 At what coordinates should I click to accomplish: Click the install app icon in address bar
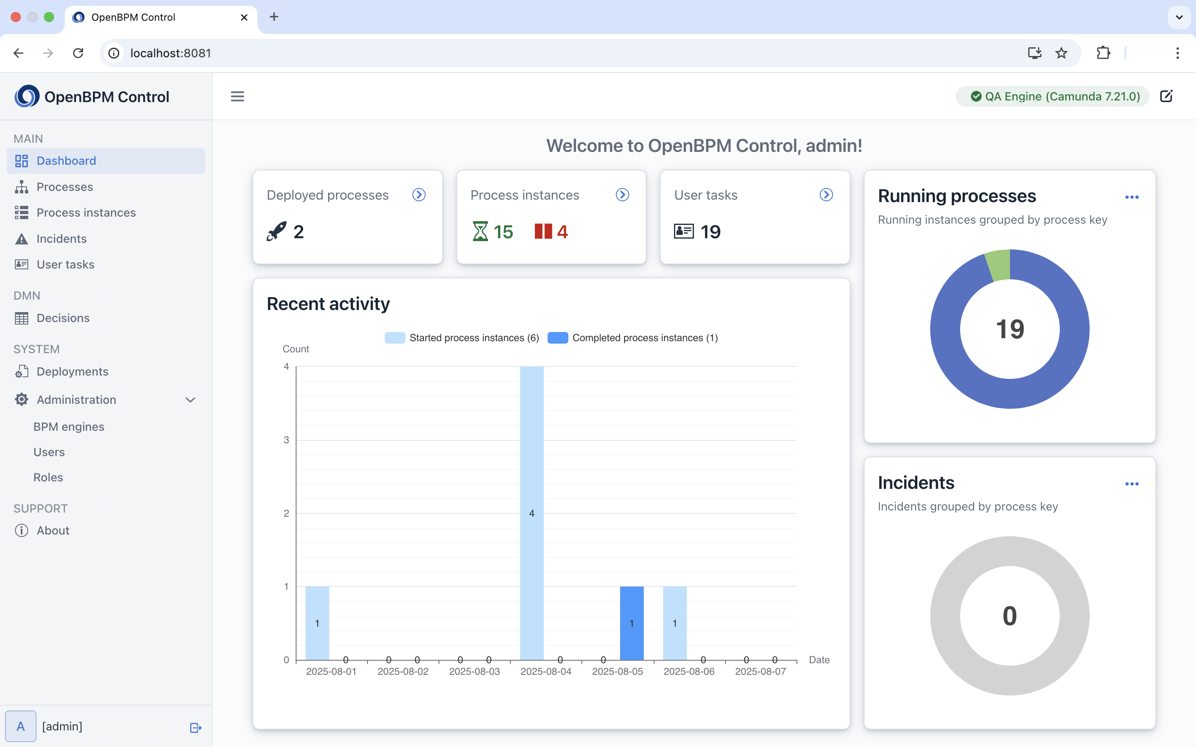(1034, 53)
